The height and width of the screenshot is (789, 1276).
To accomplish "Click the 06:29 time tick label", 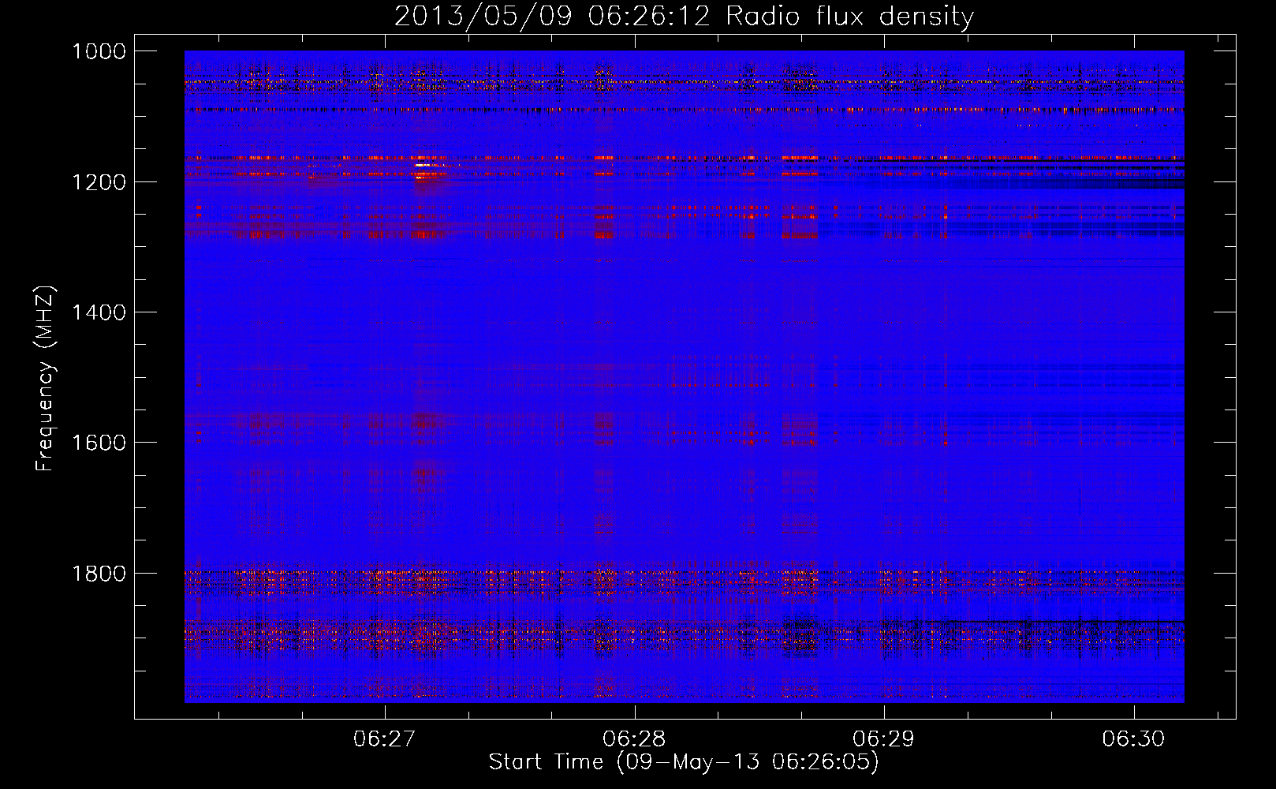I will tap(883, 739).
